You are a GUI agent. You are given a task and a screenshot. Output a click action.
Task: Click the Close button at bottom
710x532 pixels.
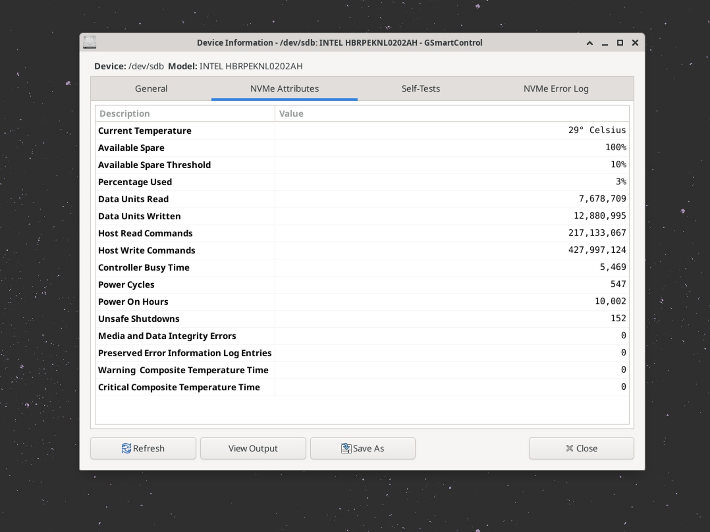click(581, 448)
